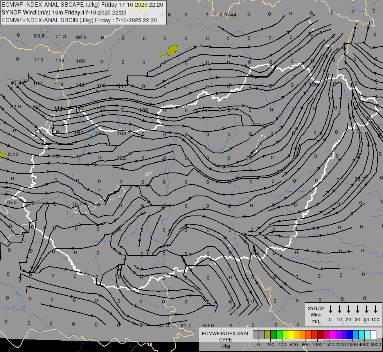
Task: Click the wind arrow above the 30 m/s label
Action: [357, 309]
